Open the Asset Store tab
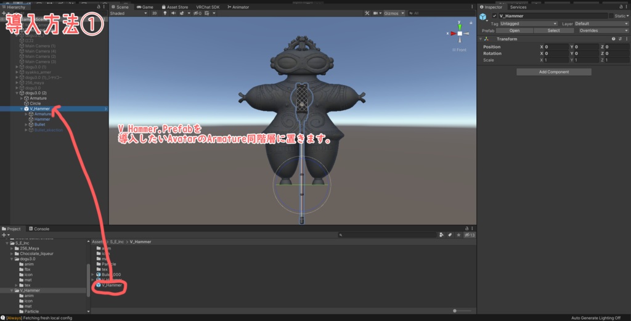This screenshot has width=631, height=321. click(174, 7)
